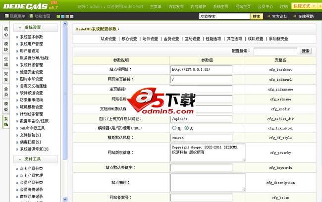
Task: Open 用户组设定 in the sidebar
Action: (x=29, y=51)
